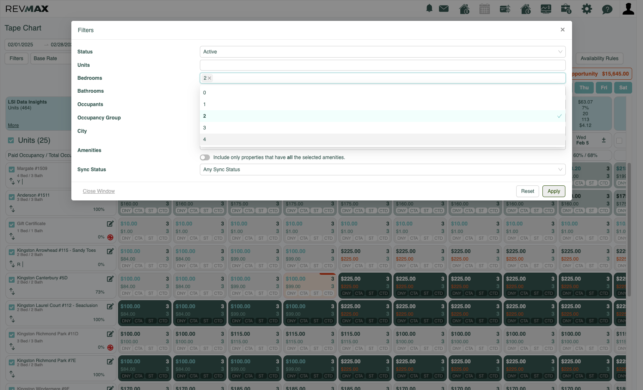Open the mail envelope icon
Image resolution: width=643 pixels, height=390 pixels.
click(x=444, y=8)
